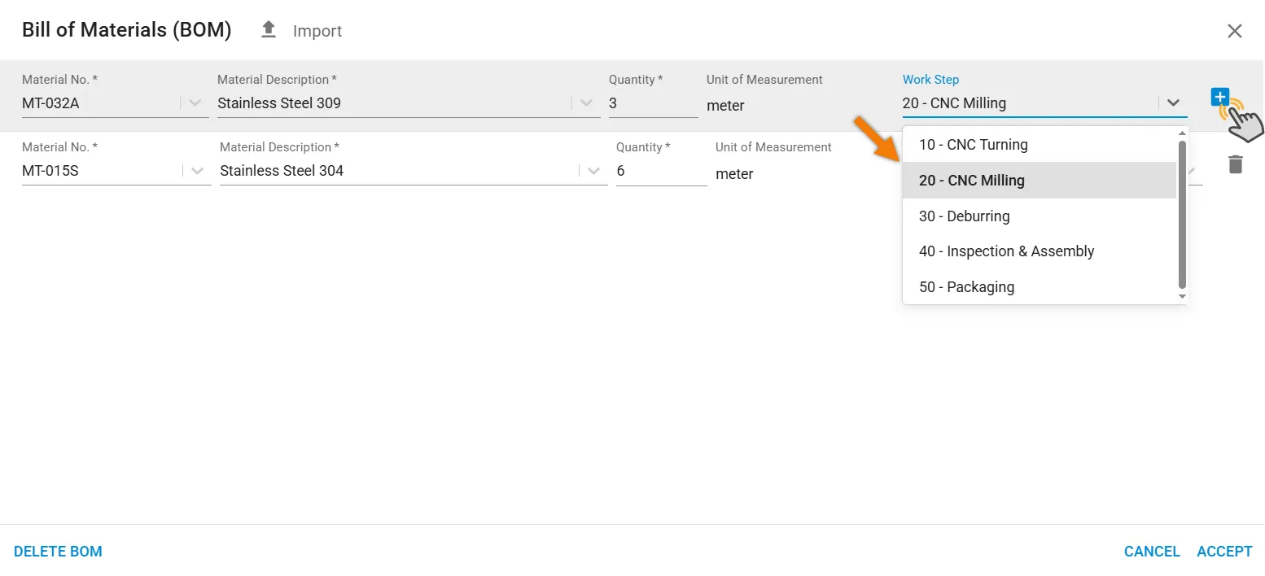Select 10 - CNC Turning option

[x=1040, y=145]
